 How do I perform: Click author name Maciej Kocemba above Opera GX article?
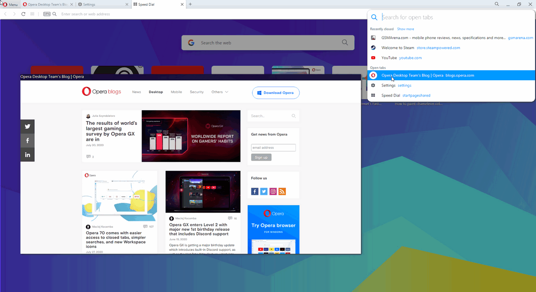click(186, 218)
